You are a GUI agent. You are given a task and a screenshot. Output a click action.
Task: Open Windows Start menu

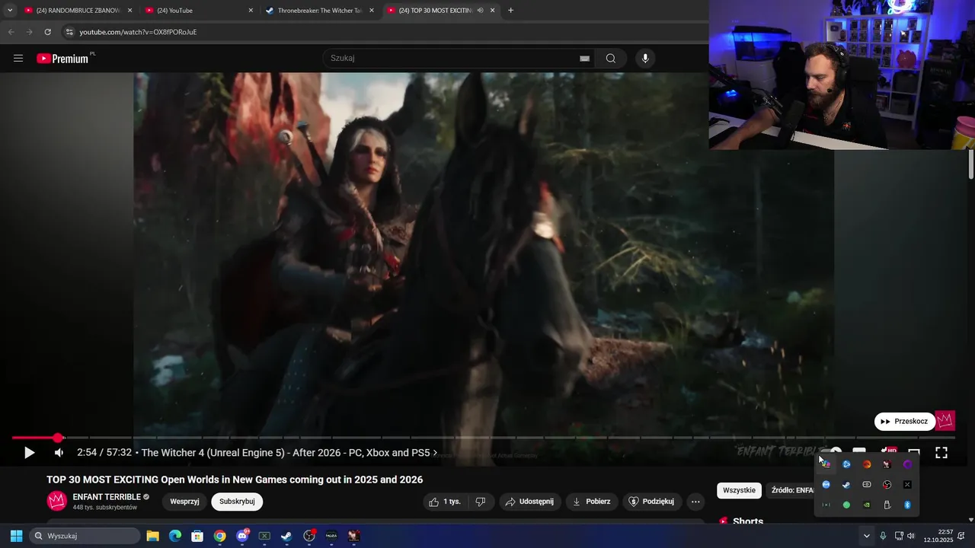16,536
